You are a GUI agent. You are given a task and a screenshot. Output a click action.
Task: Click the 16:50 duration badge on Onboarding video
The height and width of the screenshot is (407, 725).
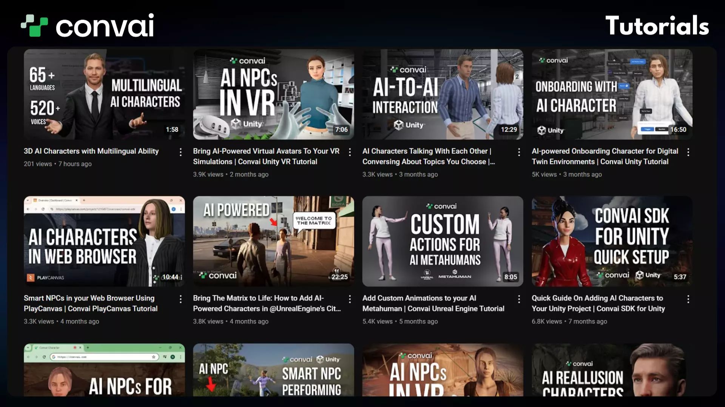678,129
